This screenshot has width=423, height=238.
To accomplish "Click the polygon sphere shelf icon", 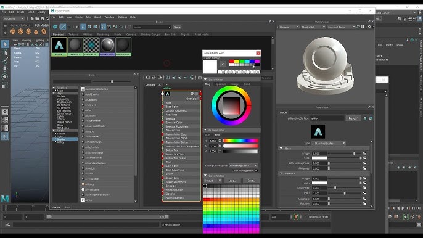I will [13, 31].
